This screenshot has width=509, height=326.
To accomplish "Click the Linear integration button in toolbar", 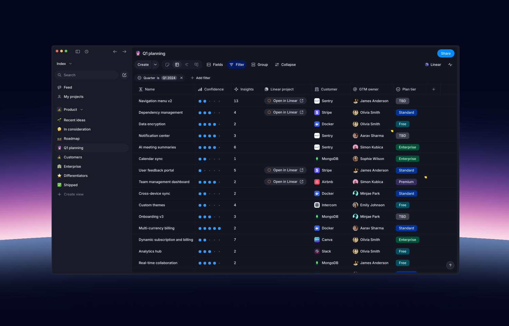I will (x=433, y=65).
